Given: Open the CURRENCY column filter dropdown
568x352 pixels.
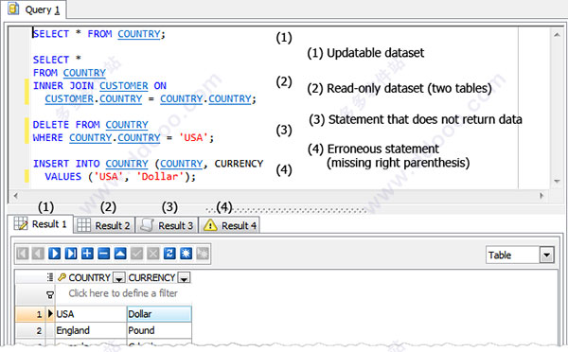Looking at the screenshot, I should pyautogui.click(x=184, y=278).
